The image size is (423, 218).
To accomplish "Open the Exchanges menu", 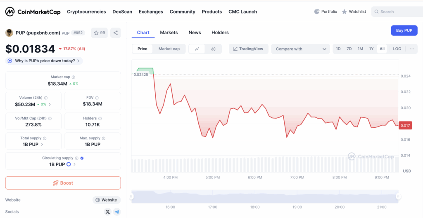I will click(x=151, y=12).
